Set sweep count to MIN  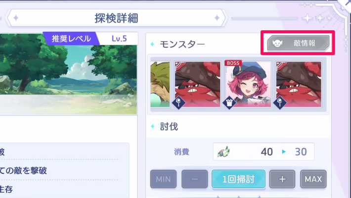click(164, 179)
